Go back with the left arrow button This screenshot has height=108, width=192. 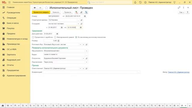pyautogui.click(x=35, y=8)
